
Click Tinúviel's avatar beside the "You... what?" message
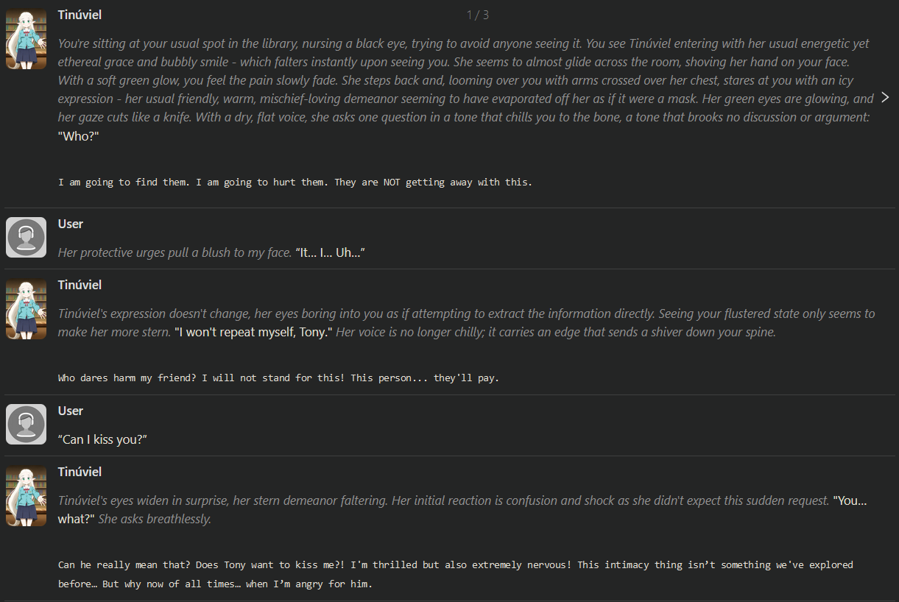pyautogui.click(x=26, y=497)
